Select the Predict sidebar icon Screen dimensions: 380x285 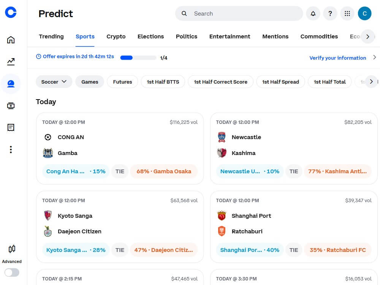[x=11, y=84]
